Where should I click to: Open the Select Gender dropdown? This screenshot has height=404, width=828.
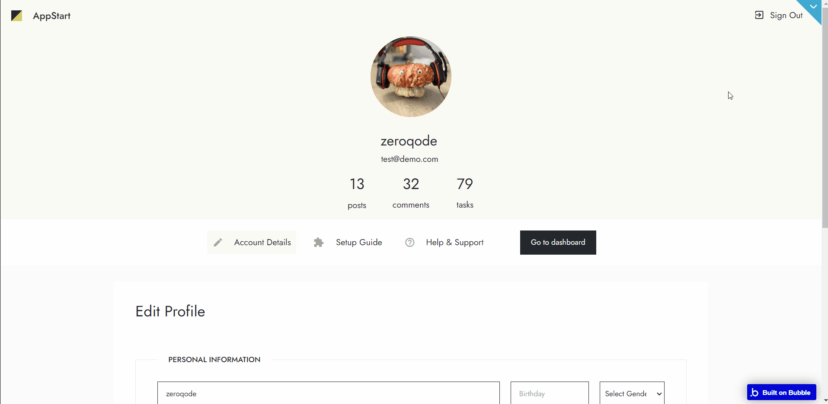pyautogui.click(x=632, y=393)
